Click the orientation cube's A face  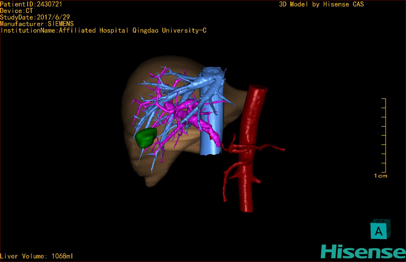coord(379,231)
